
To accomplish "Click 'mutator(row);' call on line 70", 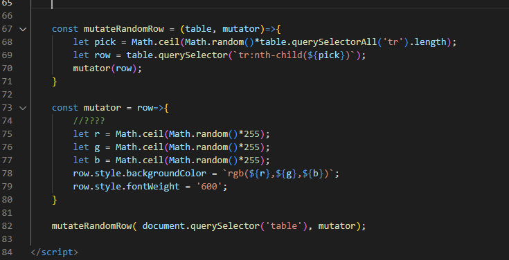I will point(107,68).
